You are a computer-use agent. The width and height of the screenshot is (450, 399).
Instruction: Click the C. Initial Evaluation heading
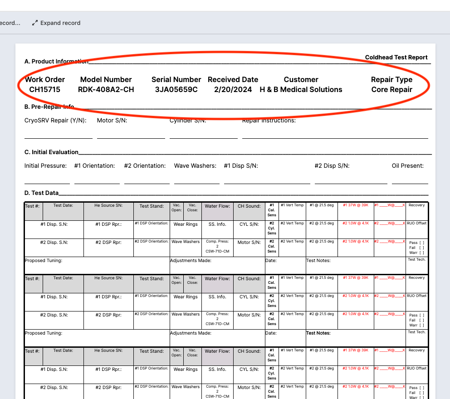51,152
